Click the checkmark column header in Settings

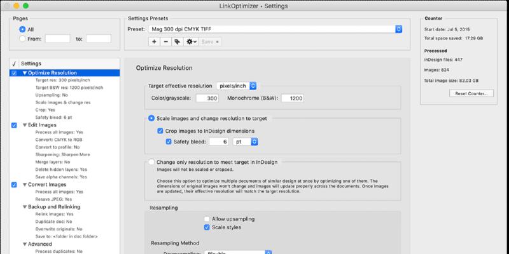tap(14, 64)
